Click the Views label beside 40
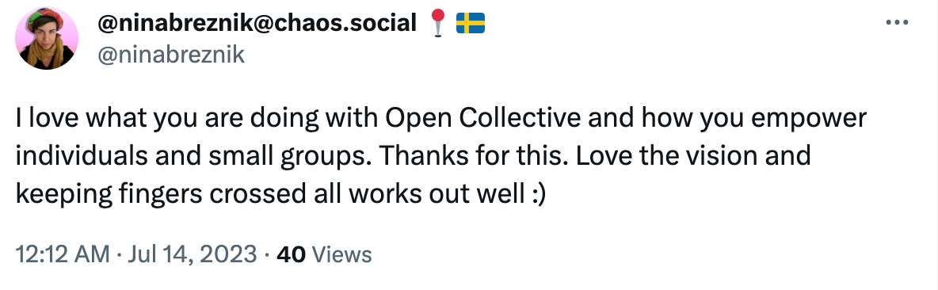This screenshot has height=290, width=938. (x=342, y=254)
